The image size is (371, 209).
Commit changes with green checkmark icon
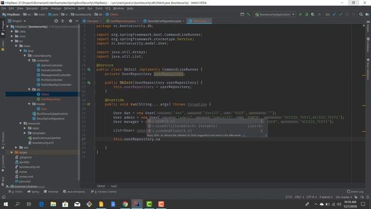(x=341, y=15)
